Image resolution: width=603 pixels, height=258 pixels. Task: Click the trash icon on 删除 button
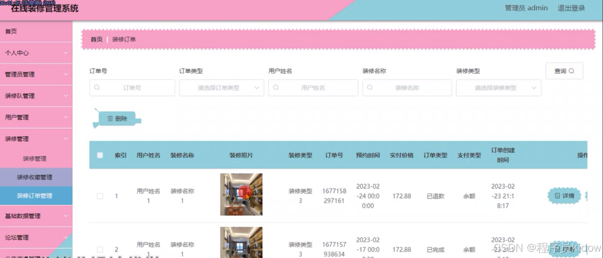pyautogui.click(x=110, y=119)
